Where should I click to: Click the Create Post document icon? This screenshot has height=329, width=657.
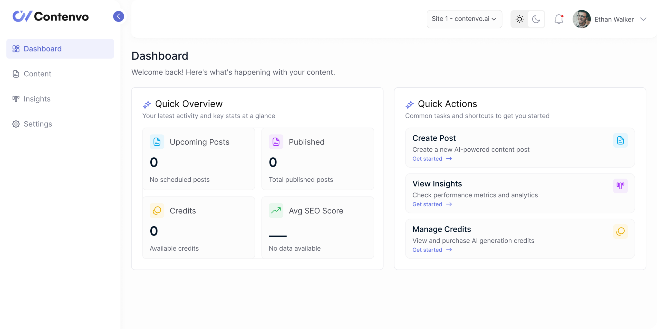pyautogui.click(x=621, y=140)
